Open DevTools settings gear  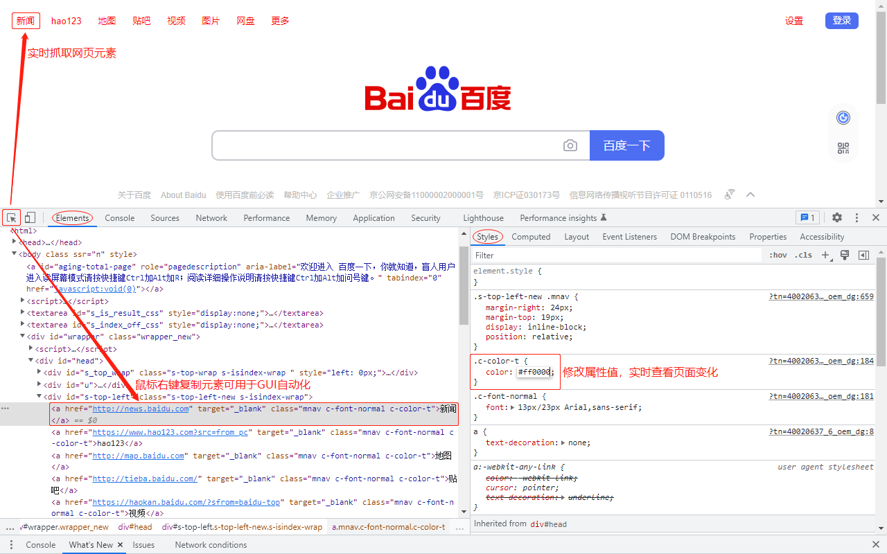[837, 217]
